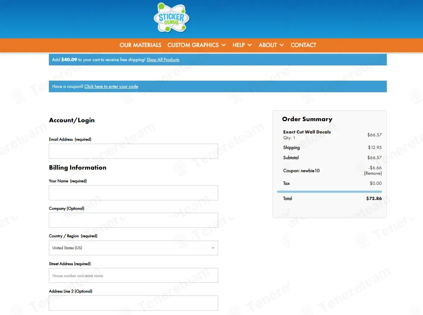The width and height of the screenshot is (423, 315).
Task: Select the Company optional field
Action: [x=134, y=220]
